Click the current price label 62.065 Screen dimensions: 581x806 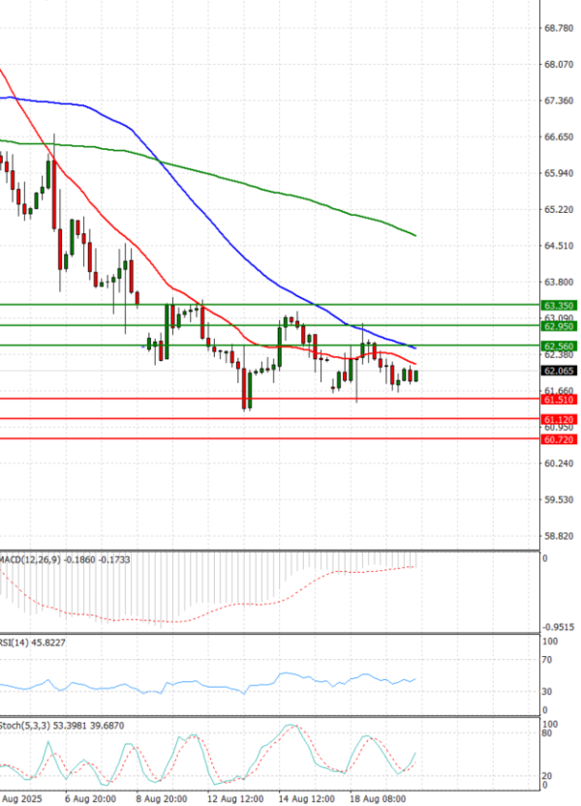(559, 371)
